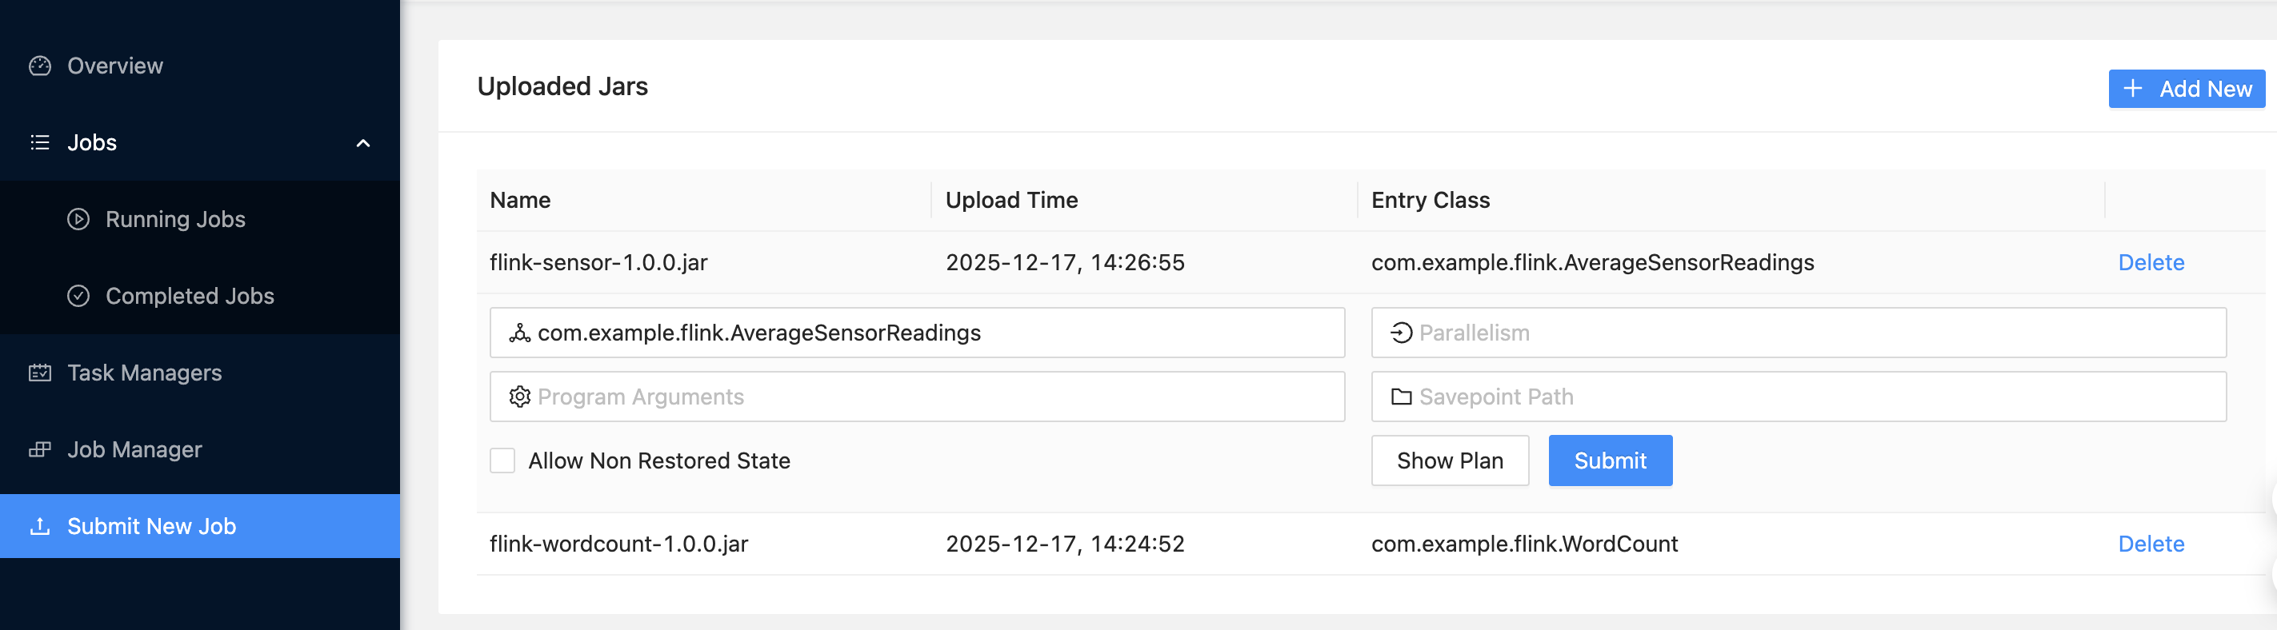The image size is (2277, 630).
Task: Click the gear icon in Program Arguments field
Action: tap(519, 396)
